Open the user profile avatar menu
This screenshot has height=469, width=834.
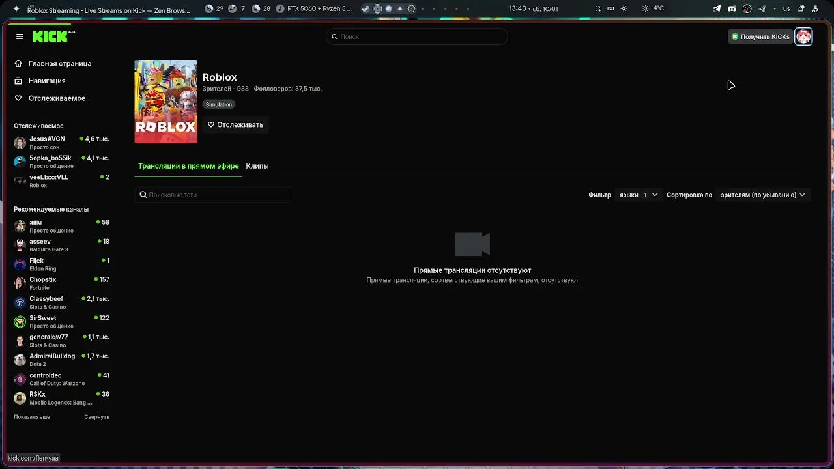click(x=803, y=36)
